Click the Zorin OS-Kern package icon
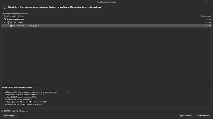Image resolution: width=213 pixels, height=119 pixels. (x=11, y=22)
